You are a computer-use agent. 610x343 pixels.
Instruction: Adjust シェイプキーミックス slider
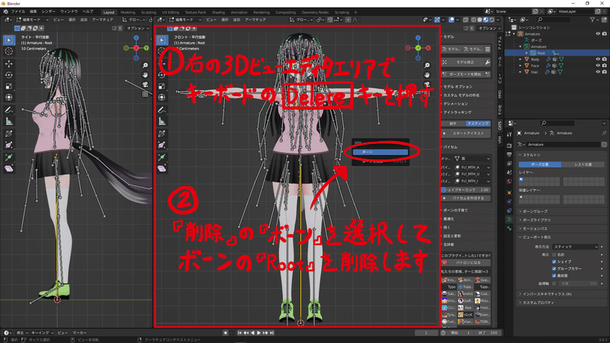[x=466, y=190]
